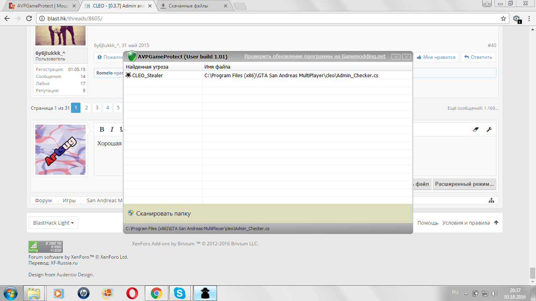
Task: Open the Помощь footer link
Action: point(428,223)
